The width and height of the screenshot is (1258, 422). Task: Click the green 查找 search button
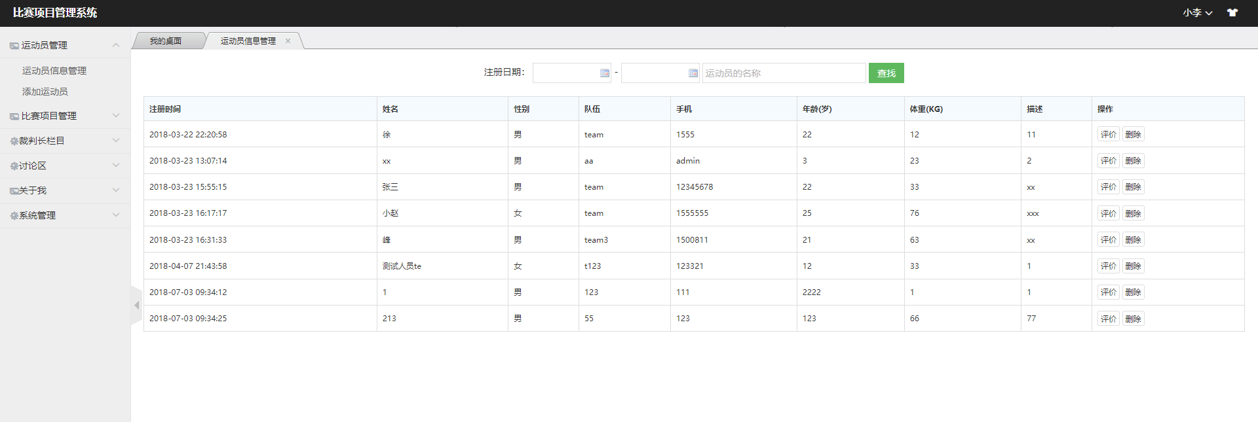[886, 73]
